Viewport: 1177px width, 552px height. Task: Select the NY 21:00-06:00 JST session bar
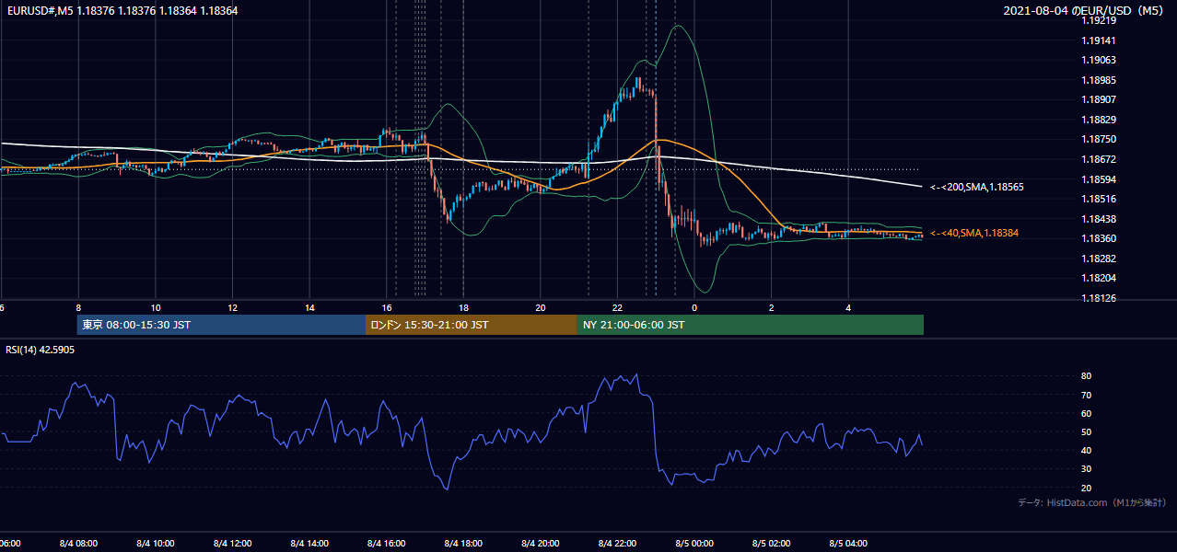[751, 325]
